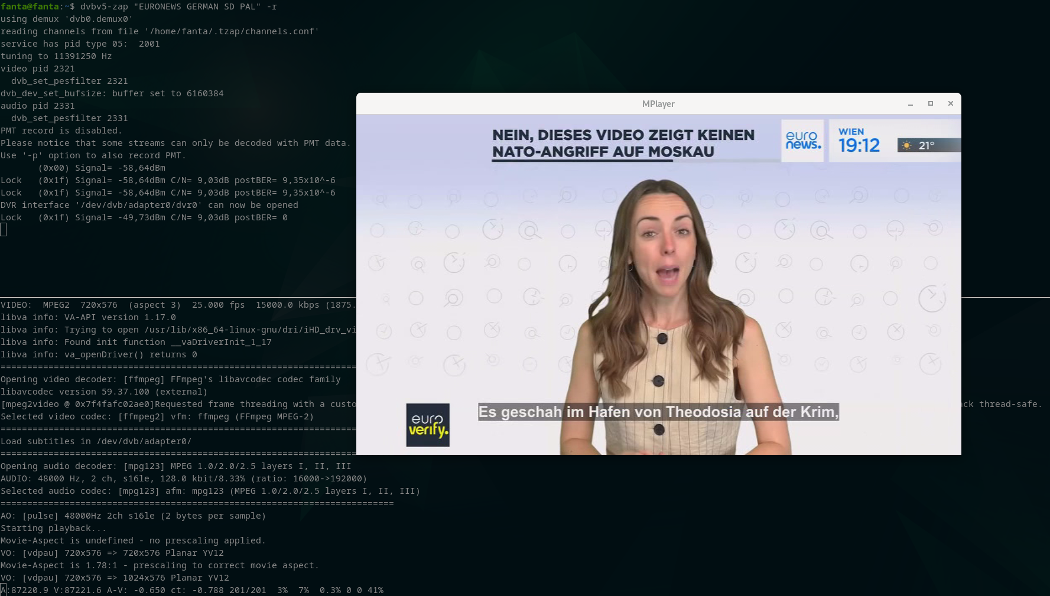
Task: Close the MPlayer window
Action: coord(950,103)
